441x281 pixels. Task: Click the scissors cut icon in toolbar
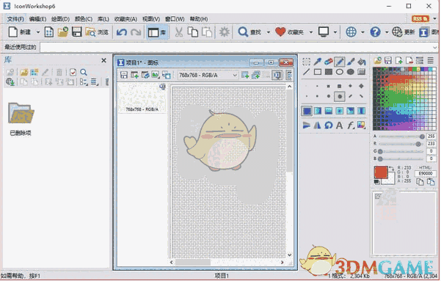178,32
